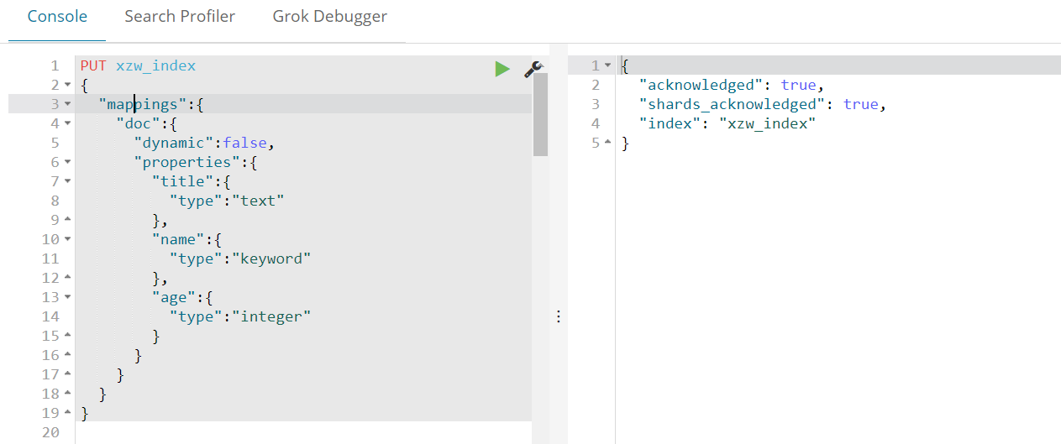
Task: Fold the closing brace at line 16
Action: (x=67, y=355)
